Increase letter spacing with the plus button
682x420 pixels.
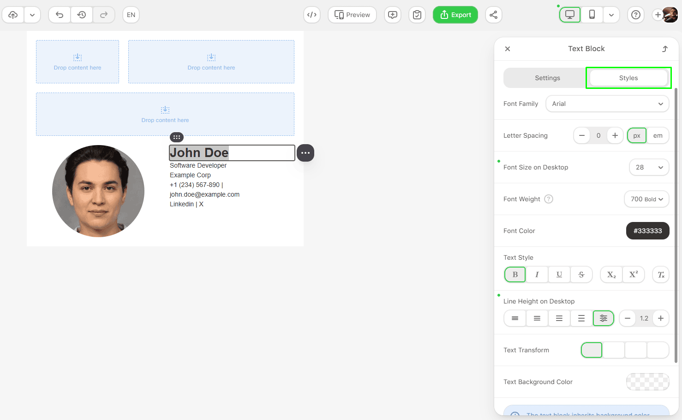point(615,135)
